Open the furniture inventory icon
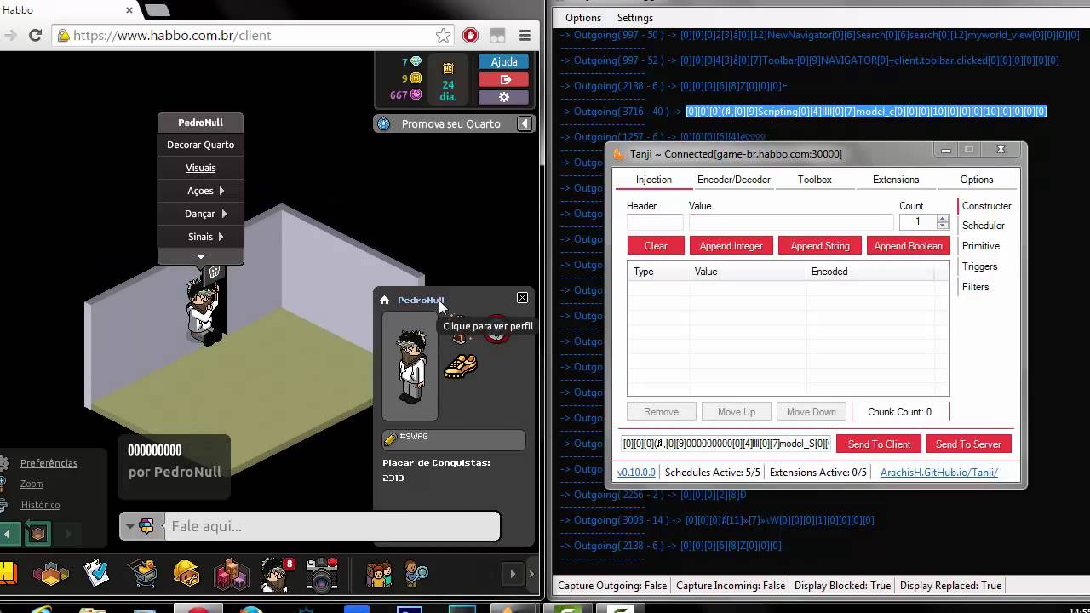1090x613 pixels. click(231, 575)
